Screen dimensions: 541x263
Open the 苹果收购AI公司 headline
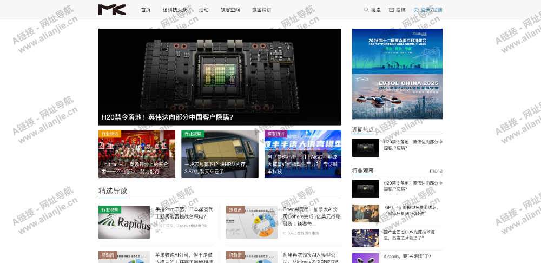[x=184, y=258]
